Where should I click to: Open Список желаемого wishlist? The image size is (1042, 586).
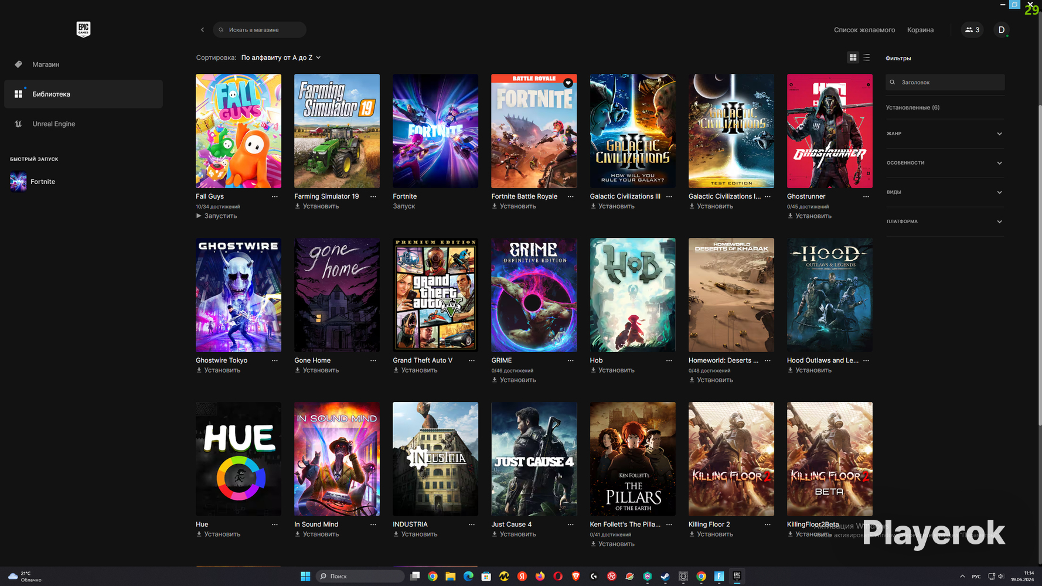864,30
